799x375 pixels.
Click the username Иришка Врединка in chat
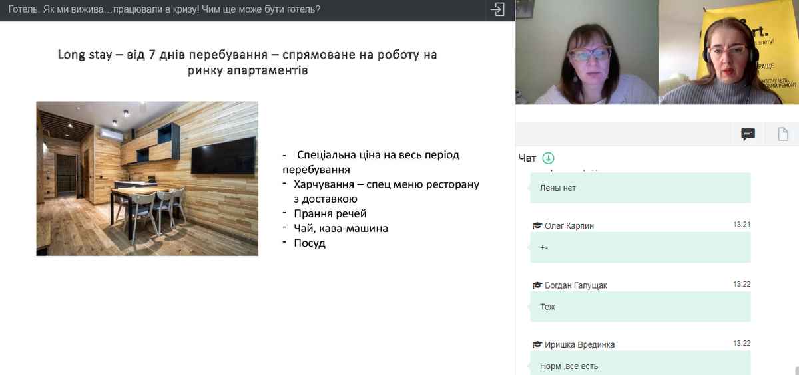tap(579, 344)
